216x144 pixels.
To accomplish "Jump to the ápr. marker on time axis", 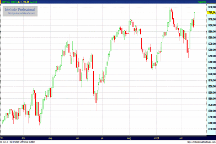I will coord(24,138).
